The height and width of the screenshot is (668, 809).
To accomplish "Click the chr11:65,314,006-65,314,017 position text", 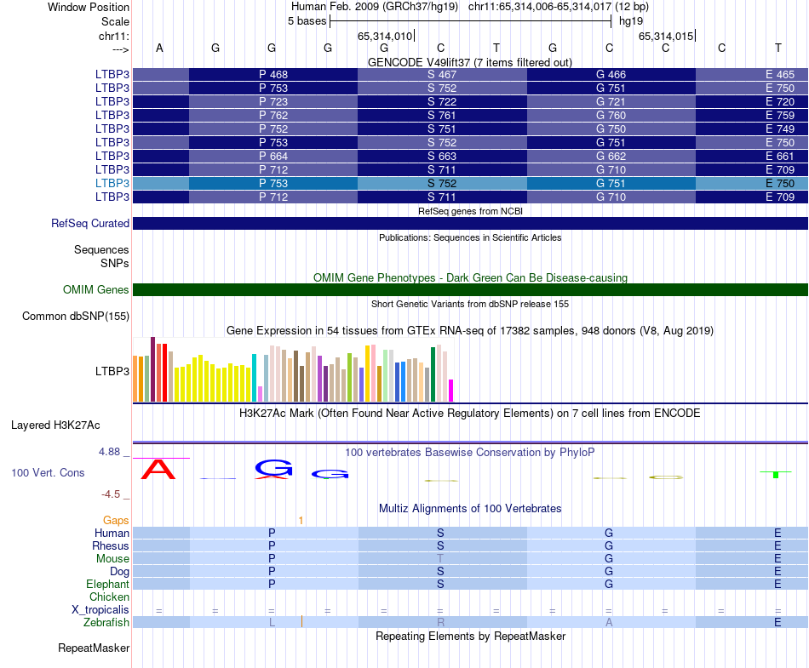I will pos(540,7).
